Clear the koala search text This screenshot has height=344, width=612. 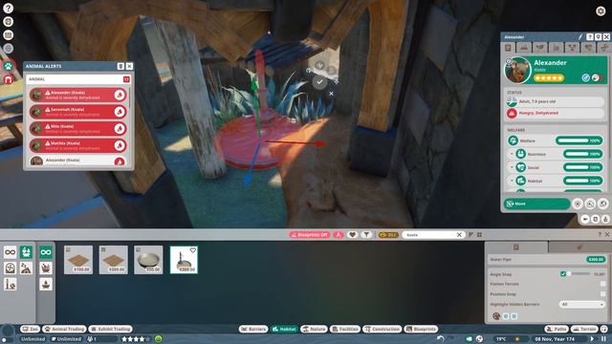pyautogui.click(x=459, y=235)
